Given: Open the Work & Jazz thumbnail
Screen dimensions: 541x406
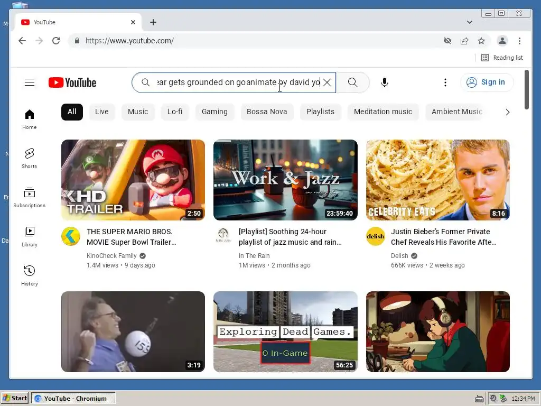Looking at the screenshot, I should (285, 180).
